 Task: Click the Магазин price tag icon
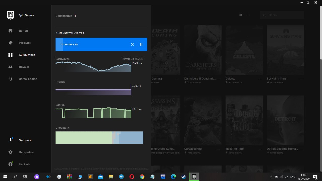[x=10, y=43]
